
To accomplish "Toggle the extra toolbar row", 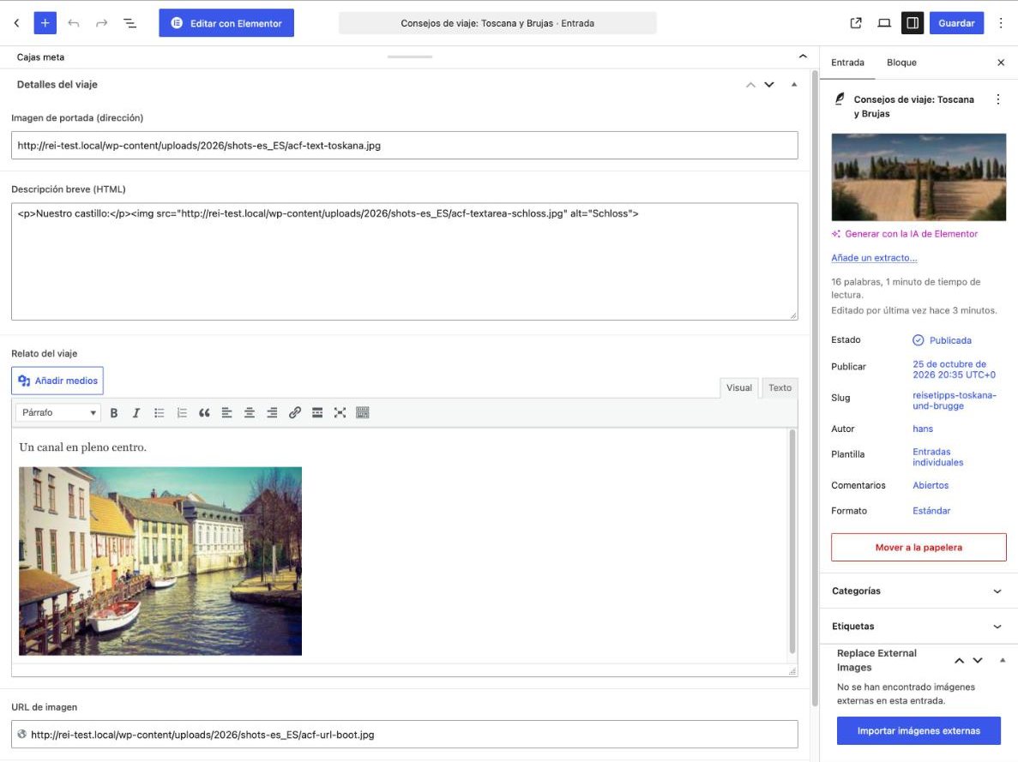I will click(362, 413).
